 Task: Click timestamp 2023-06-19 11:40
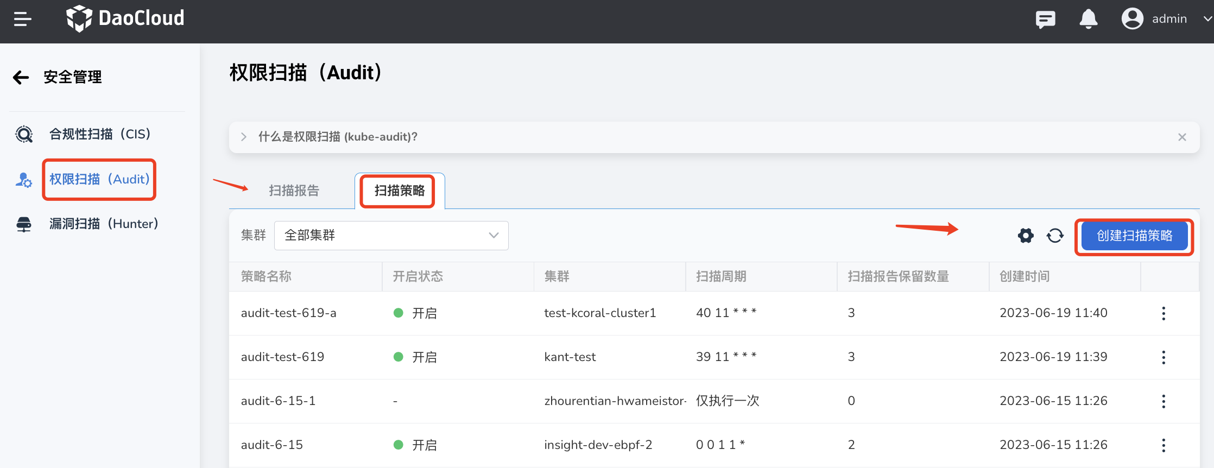[x=1053, y=313]
